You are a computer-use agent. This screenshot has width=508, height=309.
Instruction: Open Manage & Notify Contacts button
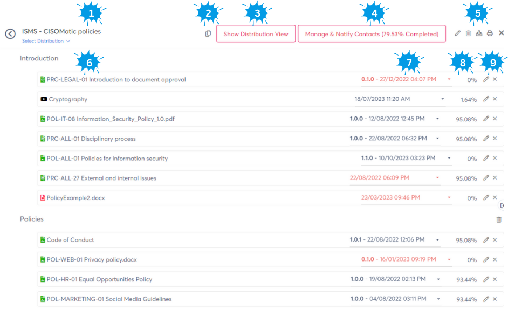(372, 33)
